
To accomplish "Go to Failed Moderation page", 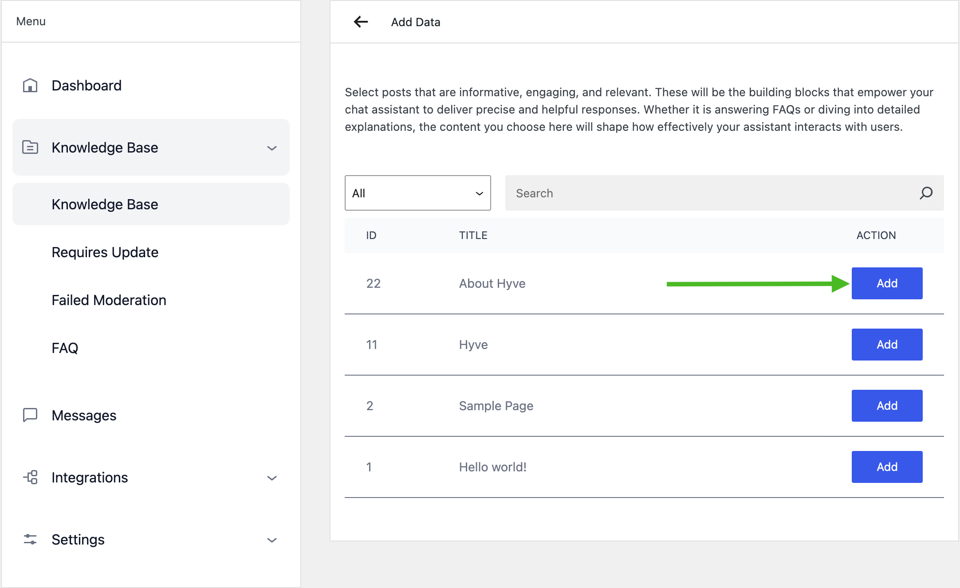I will point(109,300).
